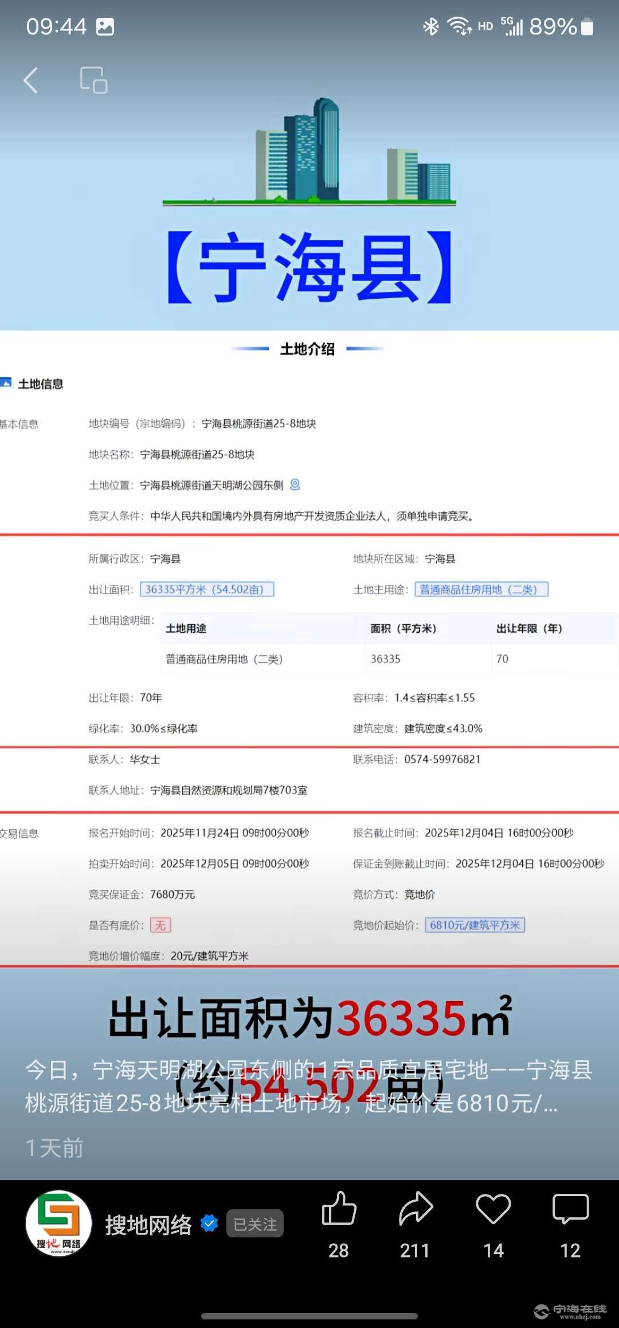Viewport: 619px width, 1328px height.
Task: Open the 搜地网络 profile avatar
Action: click(x=59, y=1224)
